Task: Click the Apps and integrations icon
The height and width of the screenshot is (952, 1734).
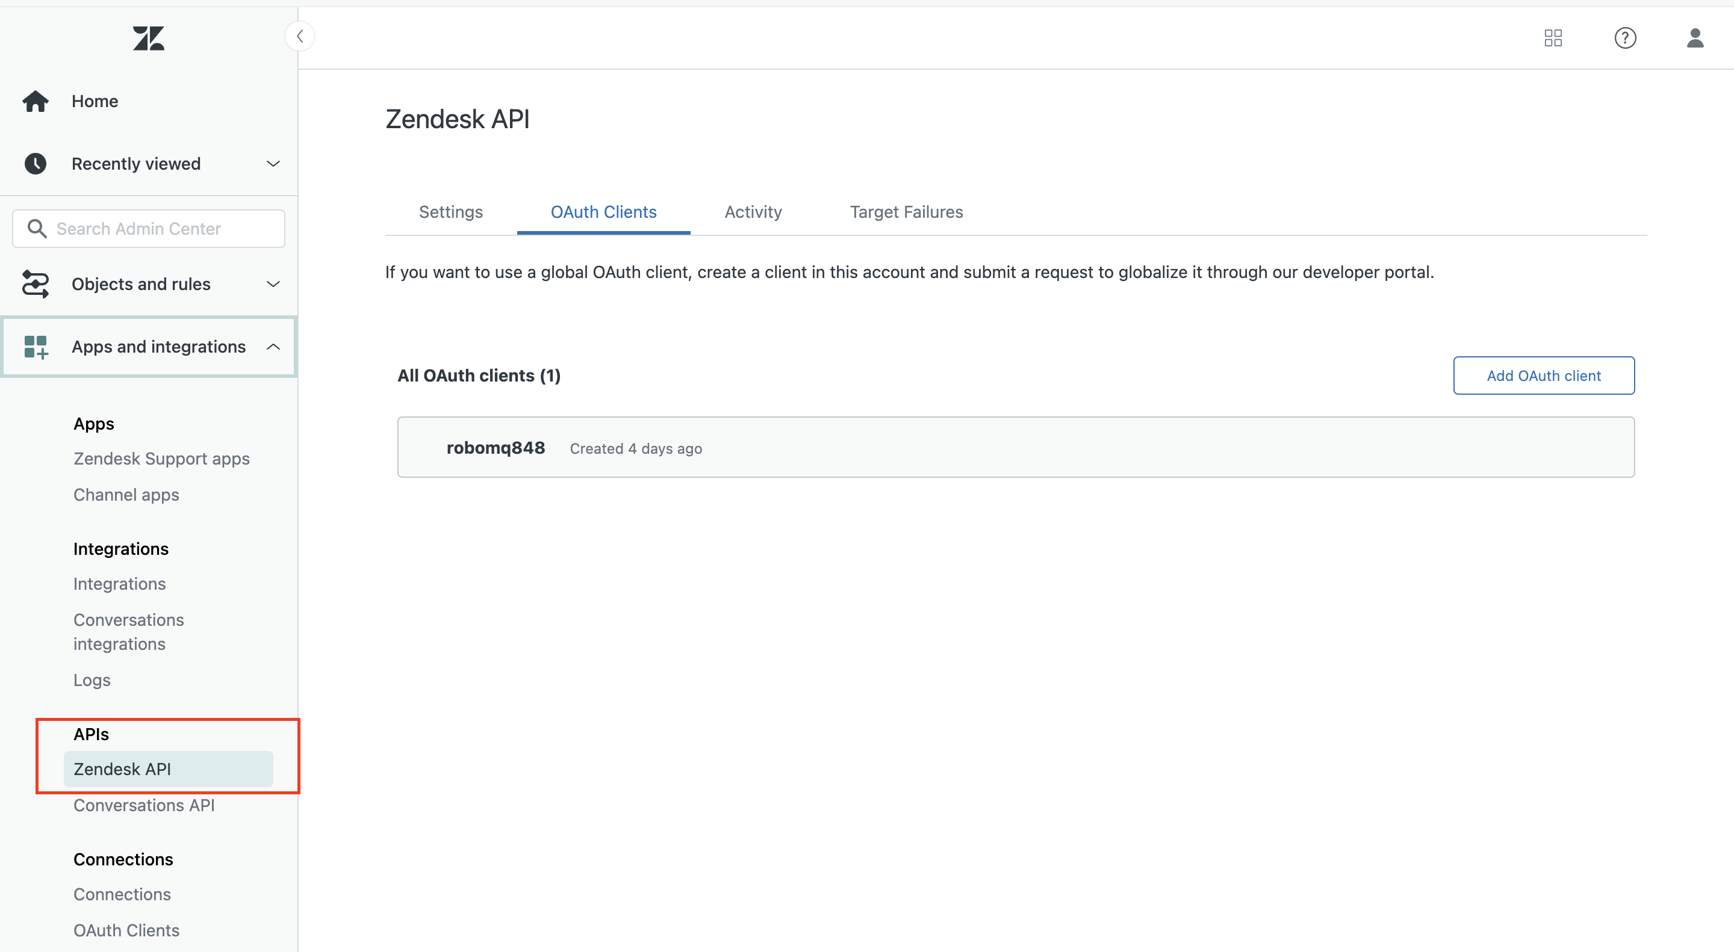Action: tap(36, 347)
